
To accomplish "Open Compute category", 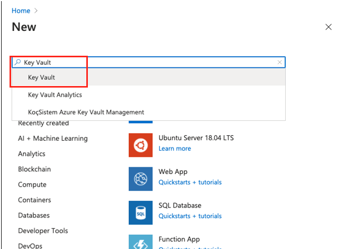I will [32, 184].
